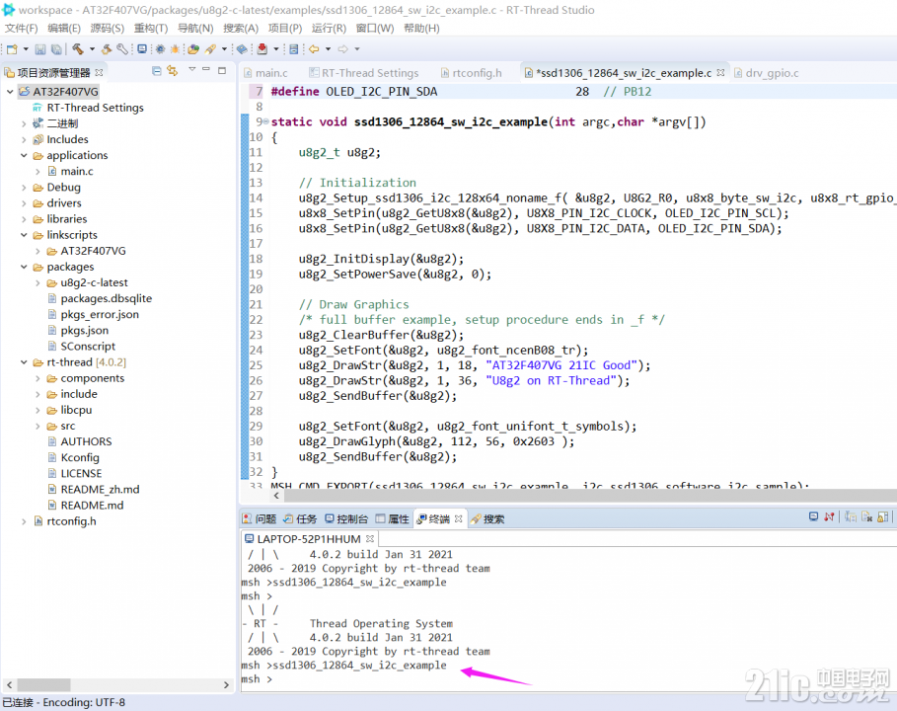This screenshot has height=711, width=897.
Task: Click the red Download program icon
Action: 262,49
